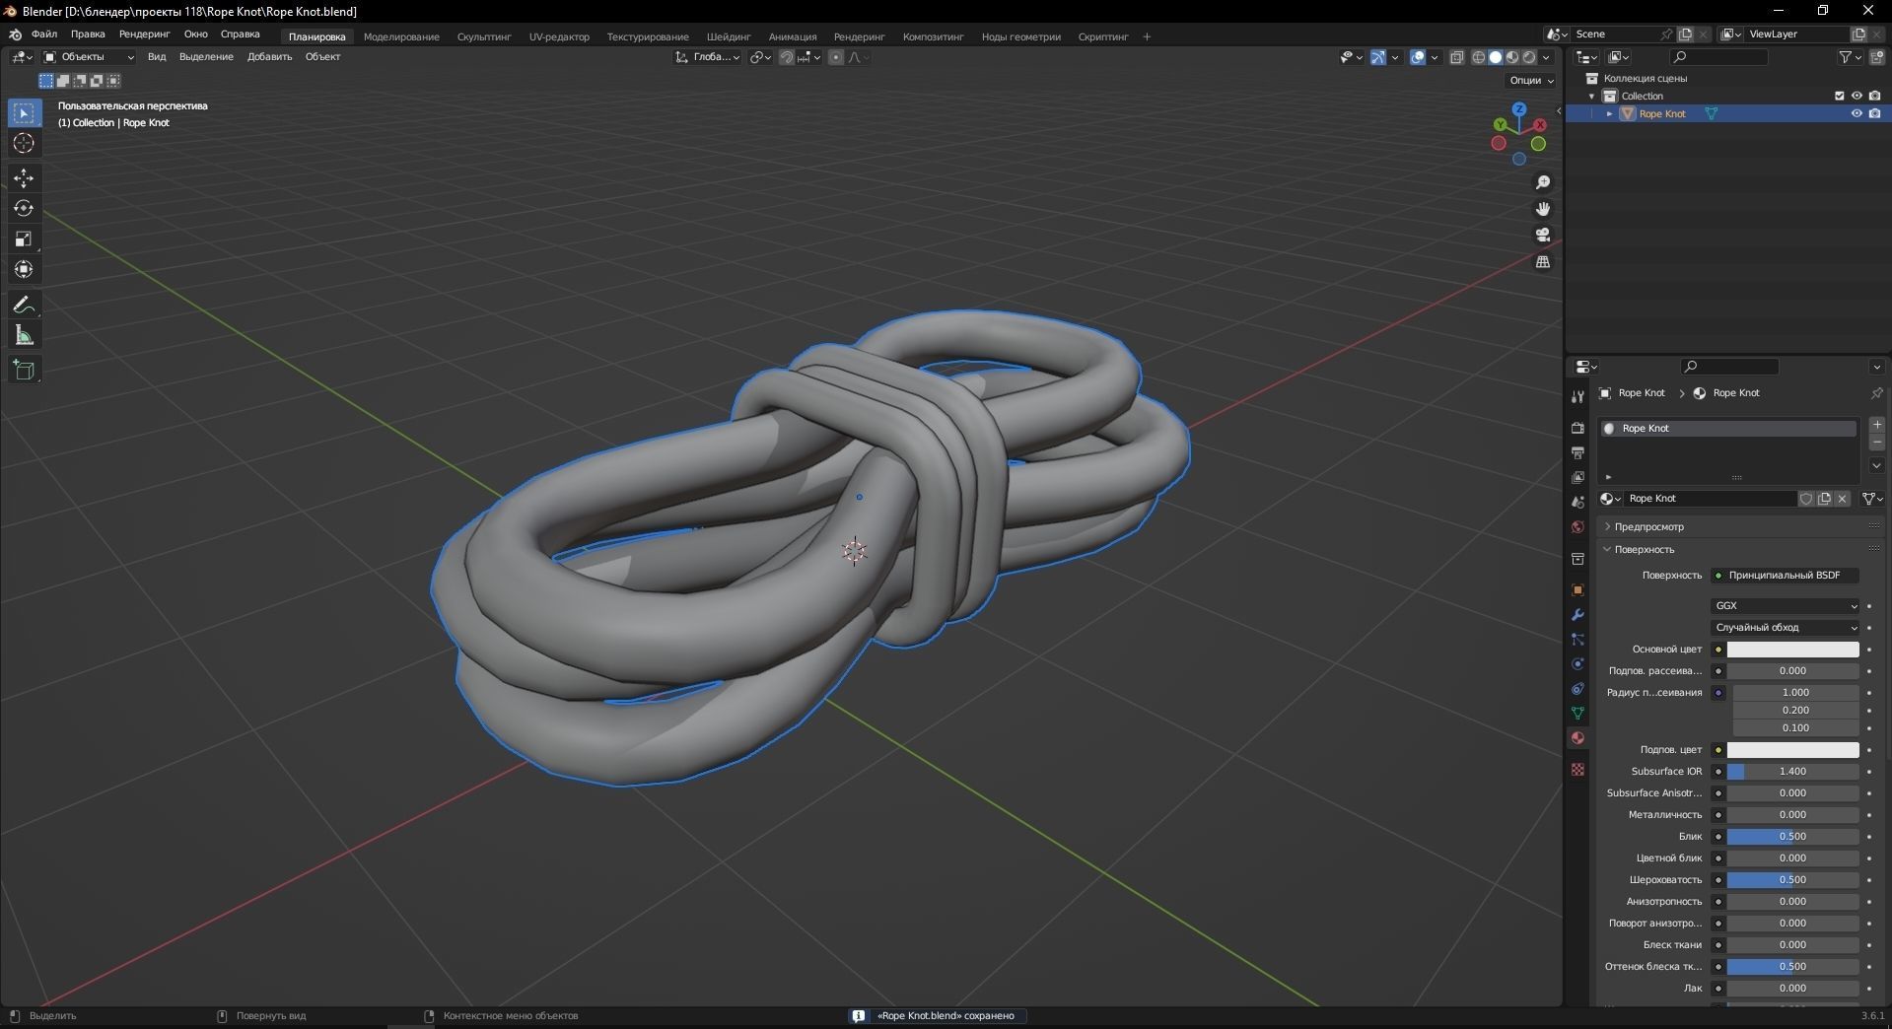The width and height of the screenshot is (1892, 1029).
Task: Open the Добавить menu in viewport
Action: pyautogui.click(x=269, y=57)
